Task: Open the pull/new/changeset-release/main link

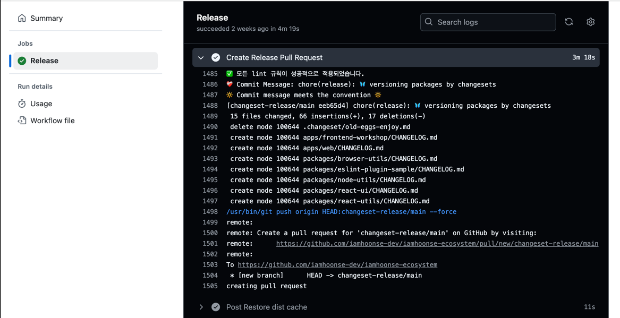Action: 437,244
